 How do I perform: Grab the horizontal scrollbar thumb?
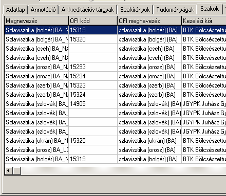tap(17, 170)
